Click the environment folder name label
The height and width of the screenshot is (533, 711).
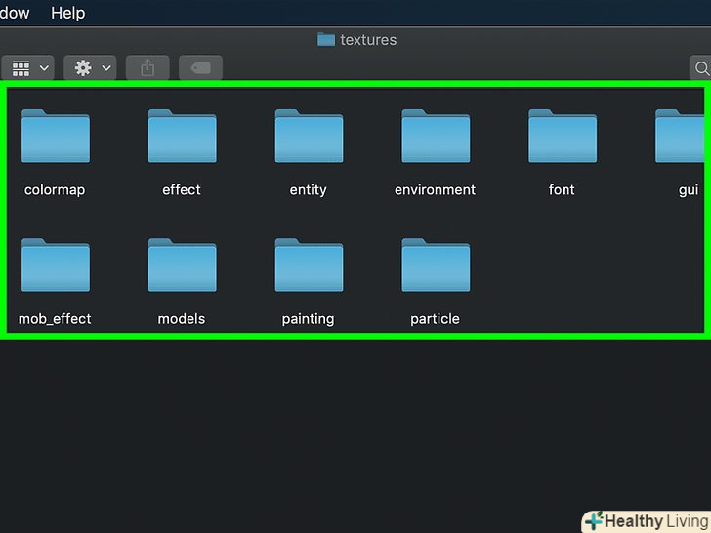[x=436, y=190]
